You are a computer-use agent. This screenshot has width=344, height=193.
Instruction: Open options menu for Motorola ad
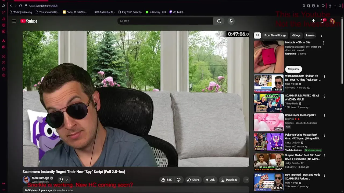pos(324,43)
